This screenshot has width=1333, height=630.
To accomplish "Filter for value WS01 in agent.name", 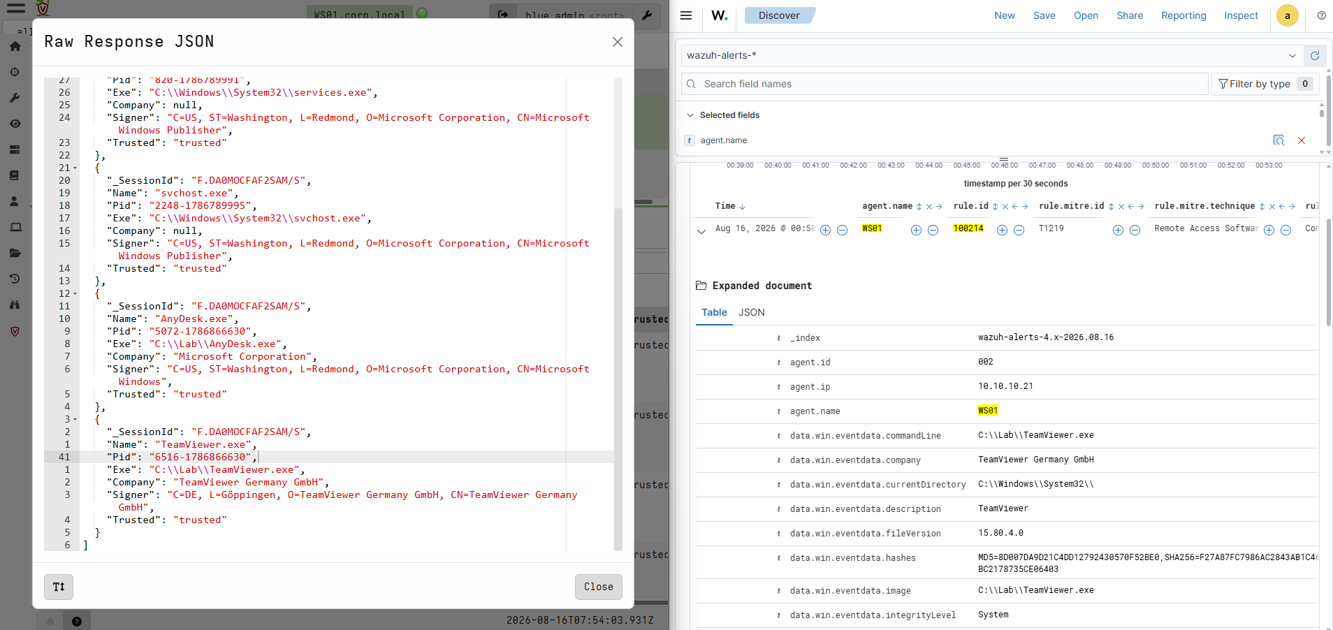I will (x=916, y=230).
